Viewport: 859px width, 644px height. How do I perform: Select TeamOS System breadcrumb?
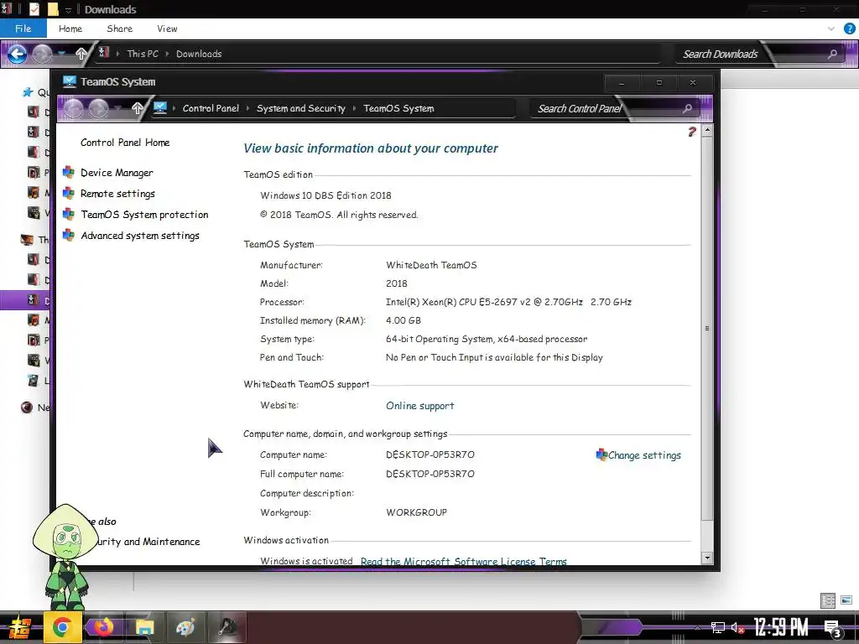click(x=398, y=108)
